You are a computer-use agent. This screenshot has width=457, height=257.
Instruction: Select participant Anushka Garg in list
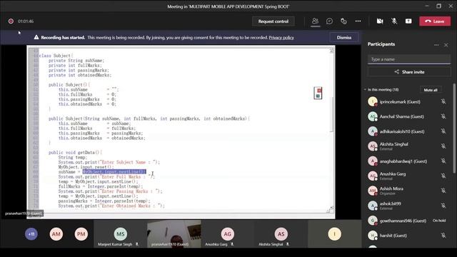pos(392,176)
